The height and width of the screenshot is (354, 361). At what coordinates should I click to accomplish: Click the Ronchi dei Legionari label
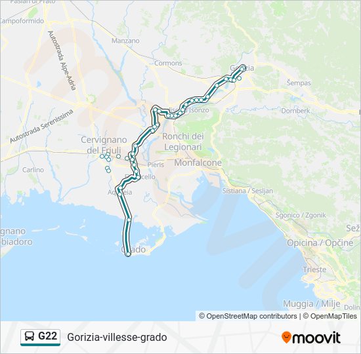coord(183,142)
